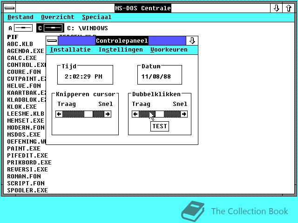Screen dimensions: 298x223
Task: Click the C: \WINDOWS path label
Action: [88, 28]
